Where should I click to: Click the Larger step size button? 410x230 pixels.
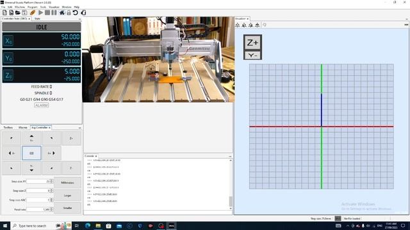[67, 195]
